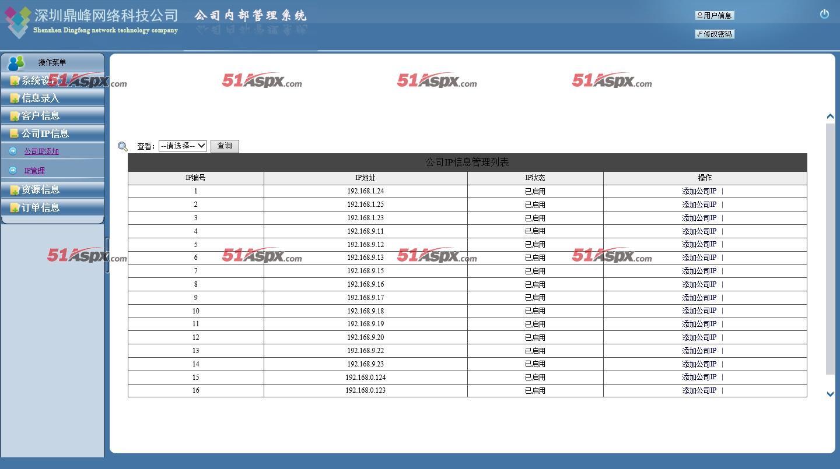
Task: Click the IP地址 column header
Action: coord(366,178)
